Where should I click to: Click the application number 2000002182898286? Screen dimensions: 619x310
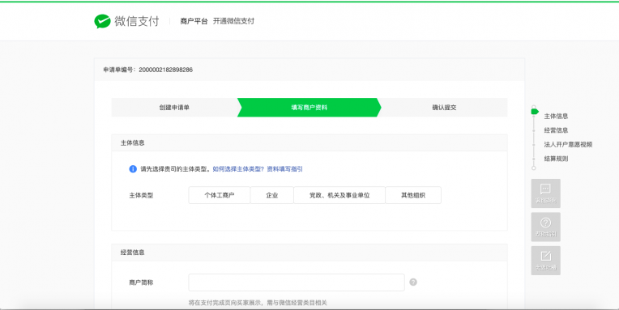click(x=165, y=70)
